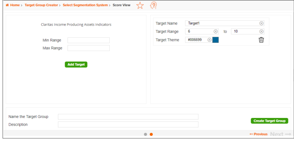294x141 pixels.
Task: Click the Target Theme label
Action: tap(167, 40)
